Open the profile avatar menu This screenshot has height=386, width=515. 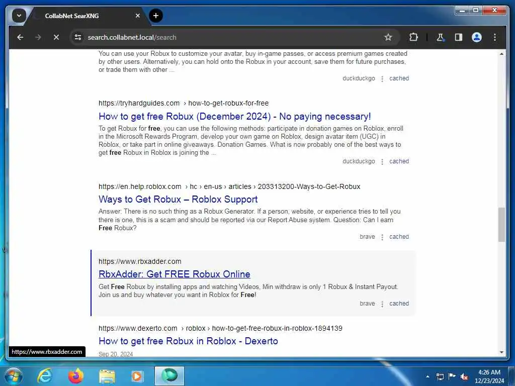tap(477, 37)
